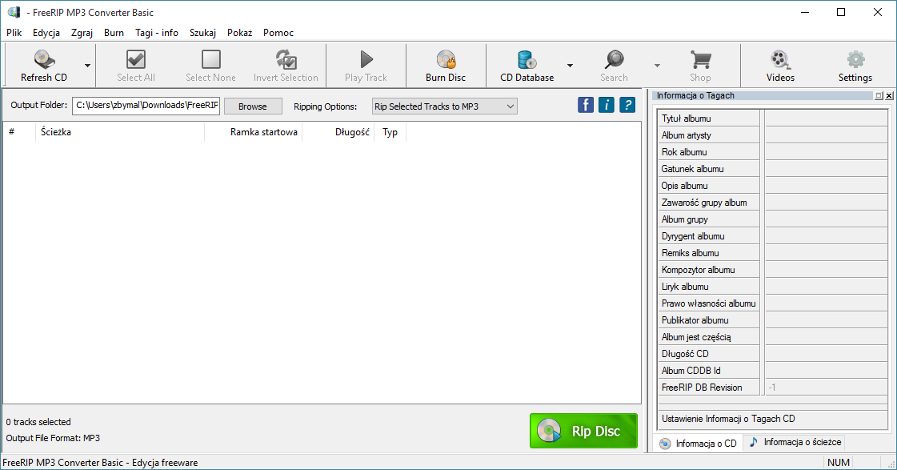Click the Gatunek albumu value field

pyautogui.click(x=826, y=169)
